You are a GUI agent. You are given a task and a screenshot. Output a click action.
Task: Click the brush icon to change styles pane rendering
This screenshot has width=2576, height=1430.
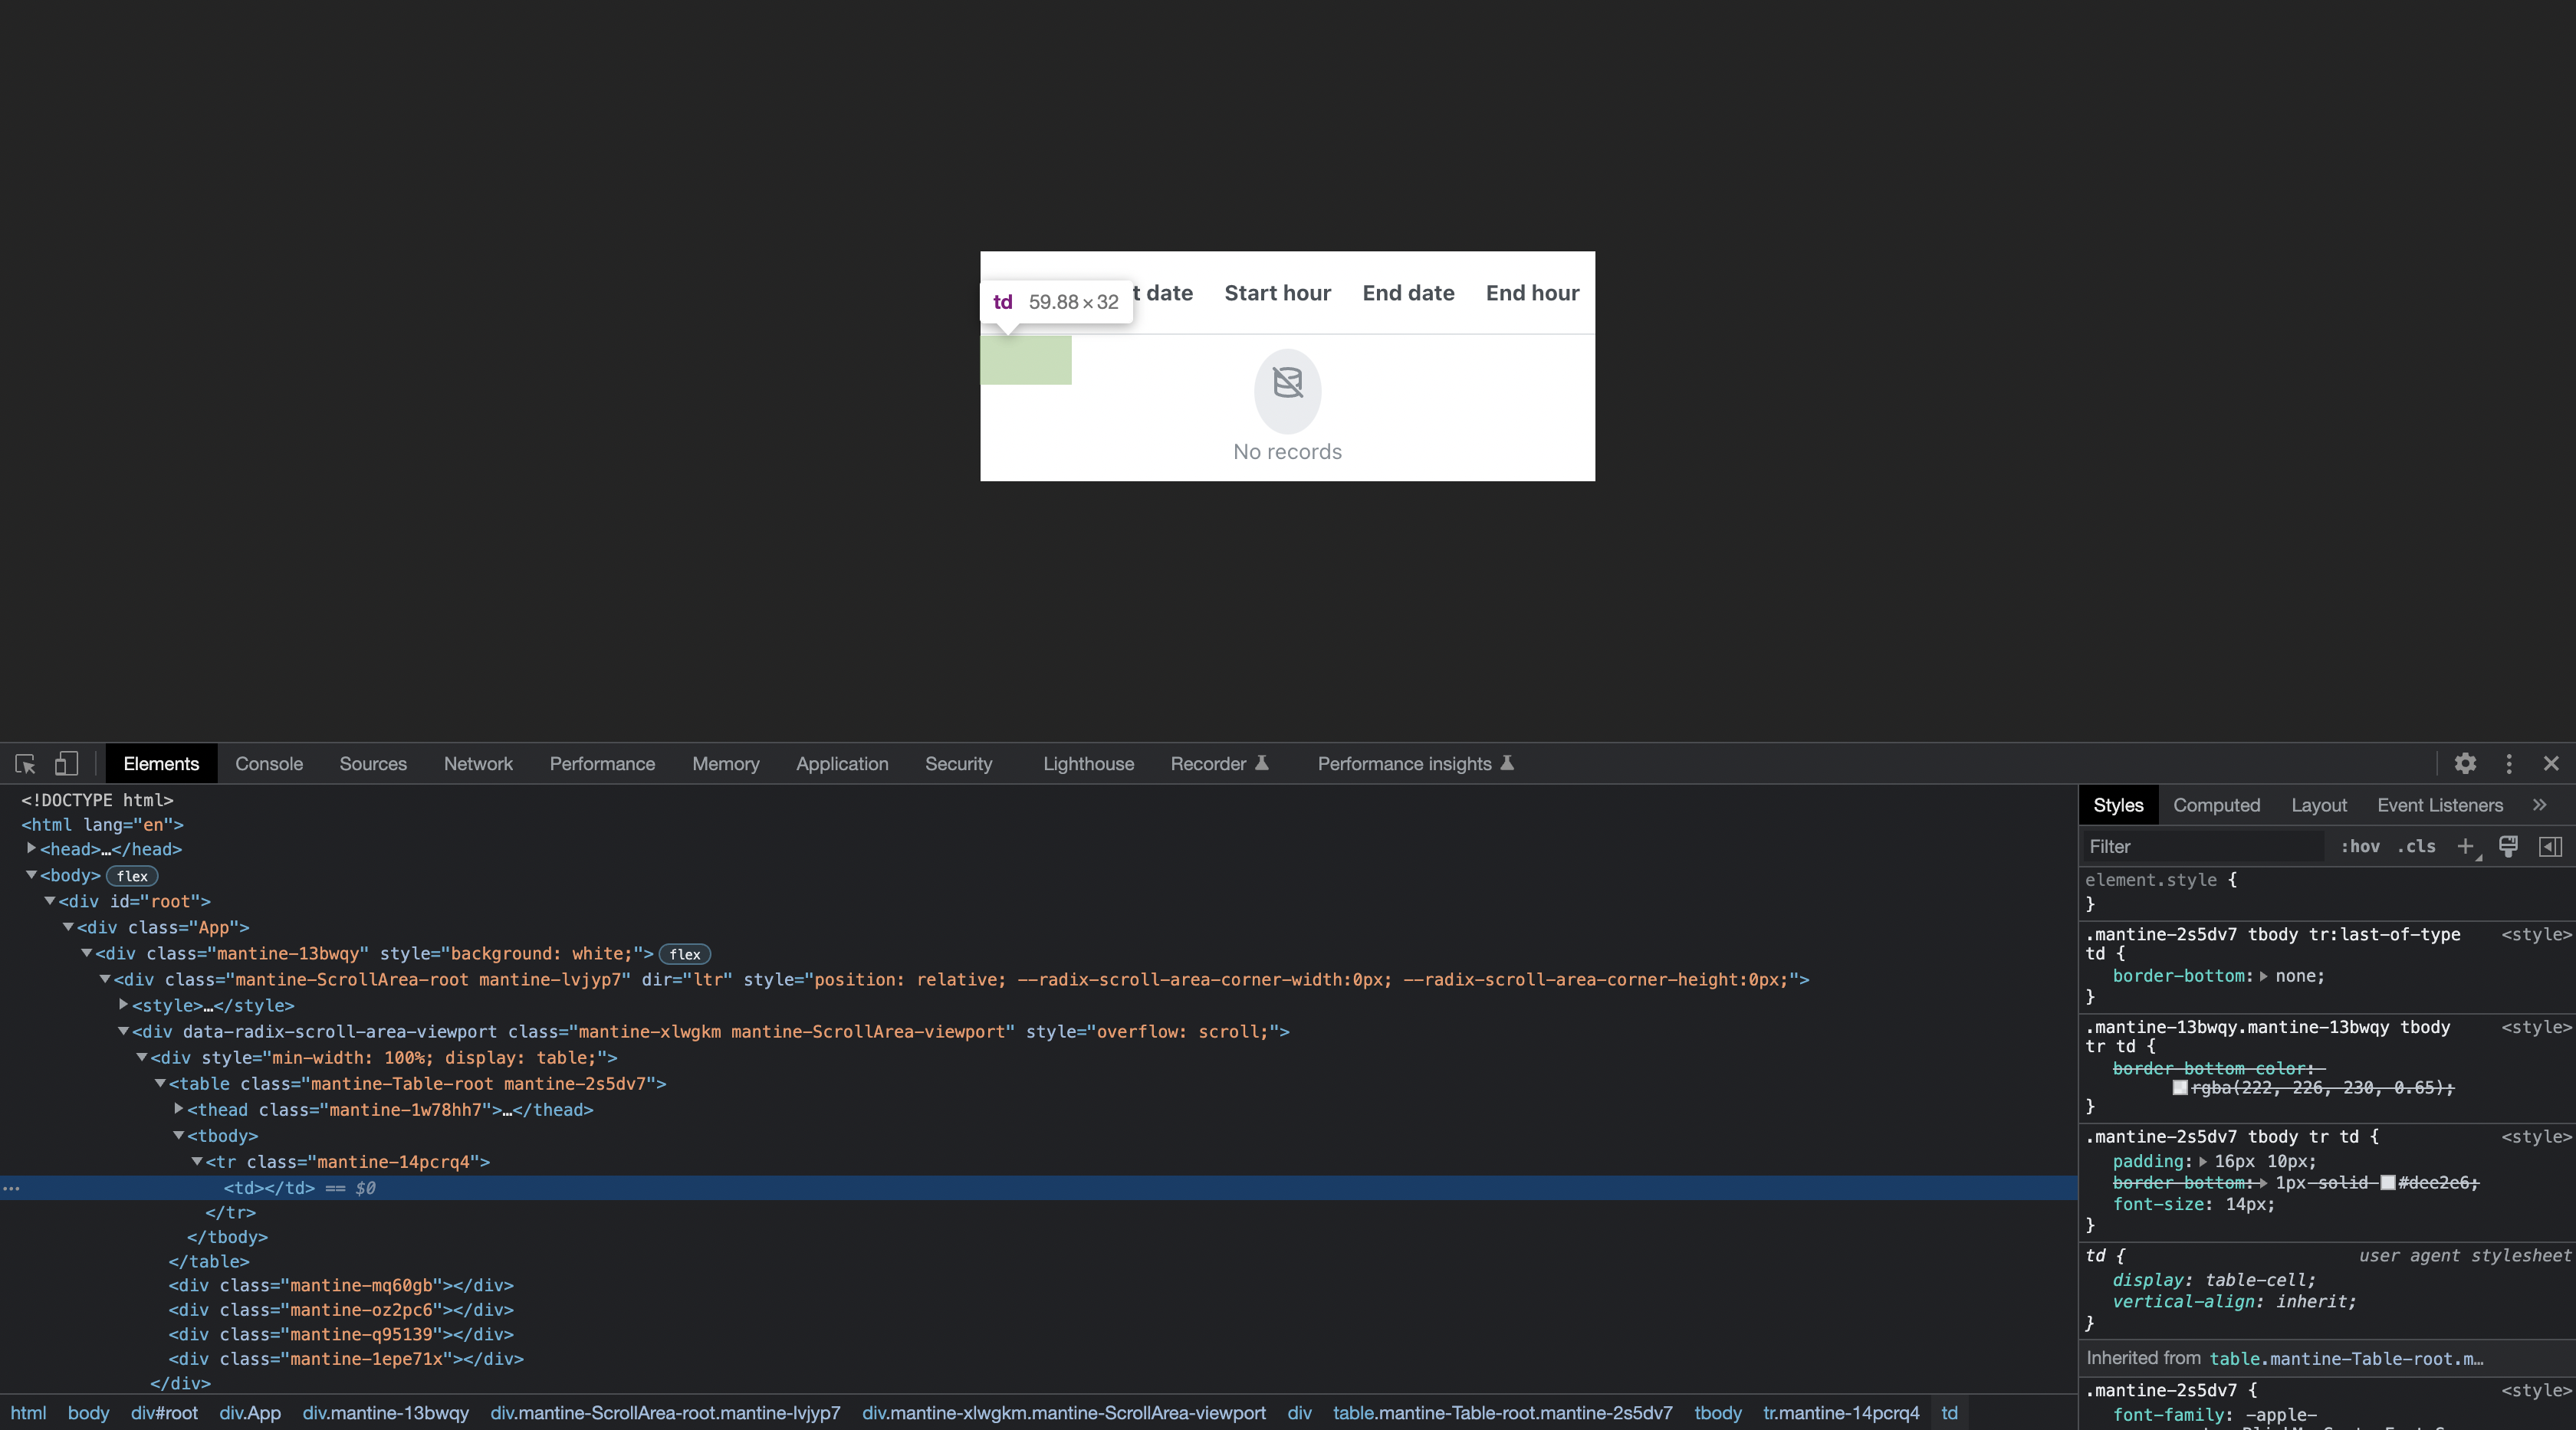click(x=2508, y=846)
